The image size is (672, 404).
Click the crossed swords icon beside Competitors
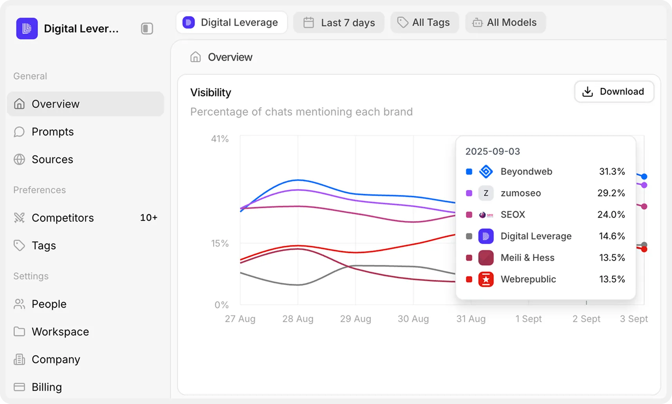[x=19, y=218]
